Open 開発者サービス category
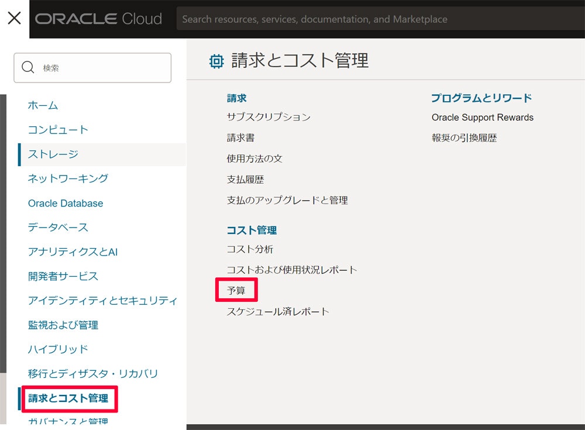The image size is (585, 430). coord(63,276)
